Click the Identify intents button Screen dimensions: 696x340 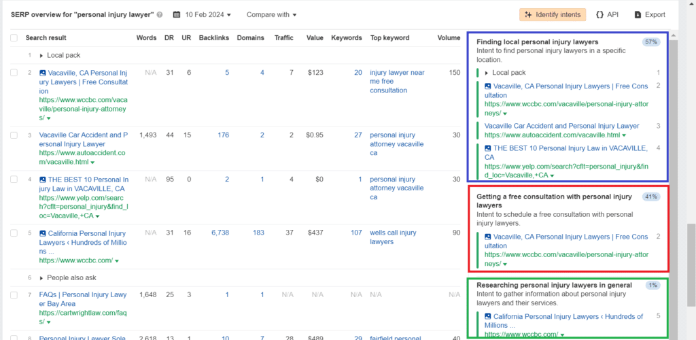[553, 15]
